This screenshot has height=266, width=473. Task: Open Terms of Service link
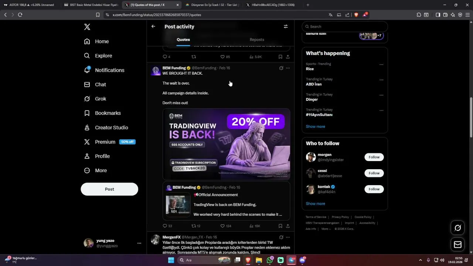click(316, 217)
